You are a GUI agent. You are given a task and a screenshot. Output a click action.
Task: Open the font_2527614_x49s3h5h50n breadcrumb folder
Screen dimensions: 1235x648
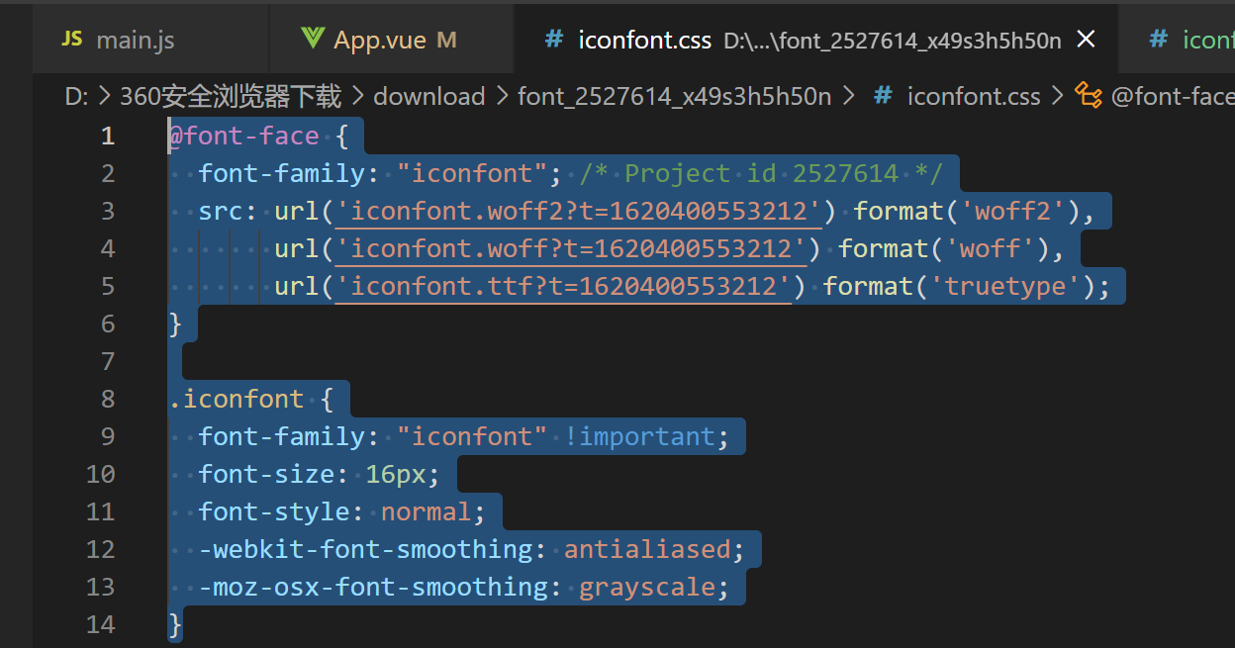(x=674, y=96)
